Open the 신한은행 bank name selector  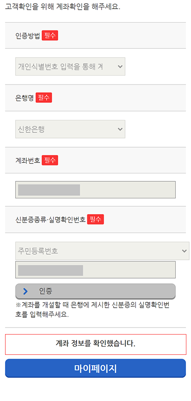[x=70, y=129]
